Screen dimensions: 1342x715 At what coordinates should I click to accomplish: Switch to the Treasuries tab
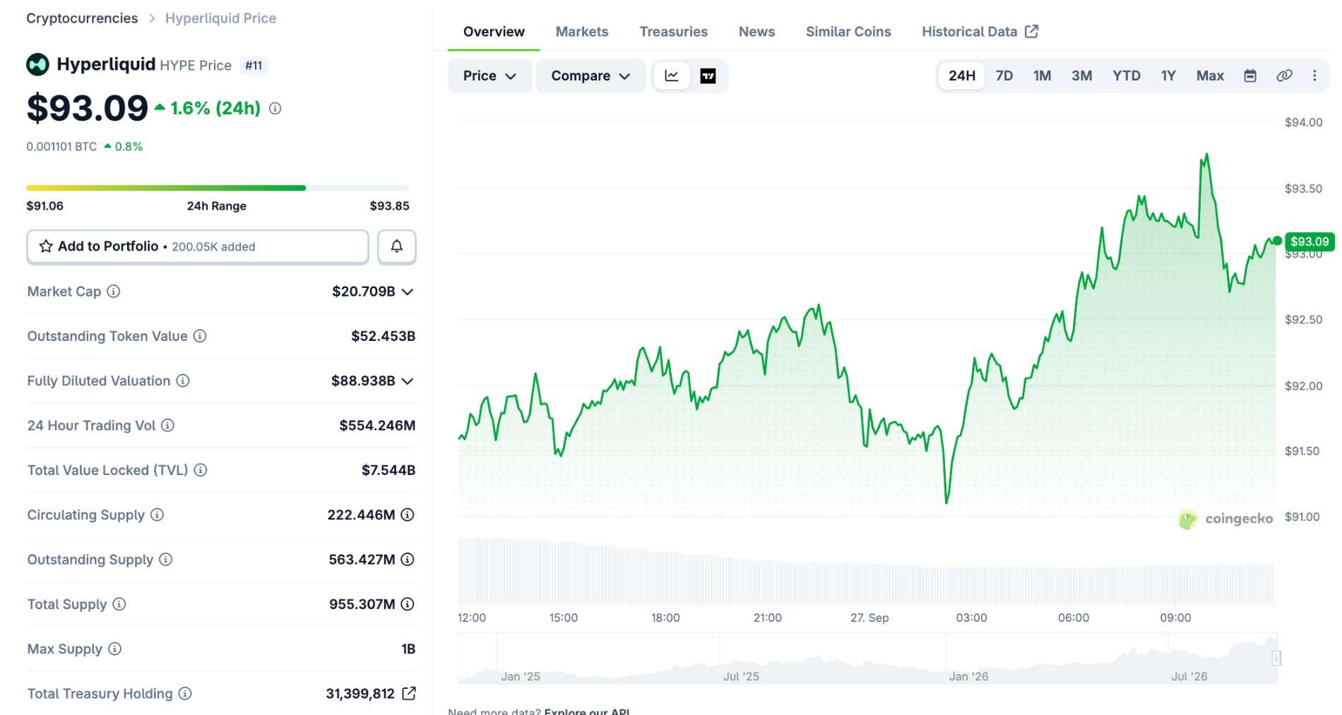pyautogui.click(x=674, y=32)
